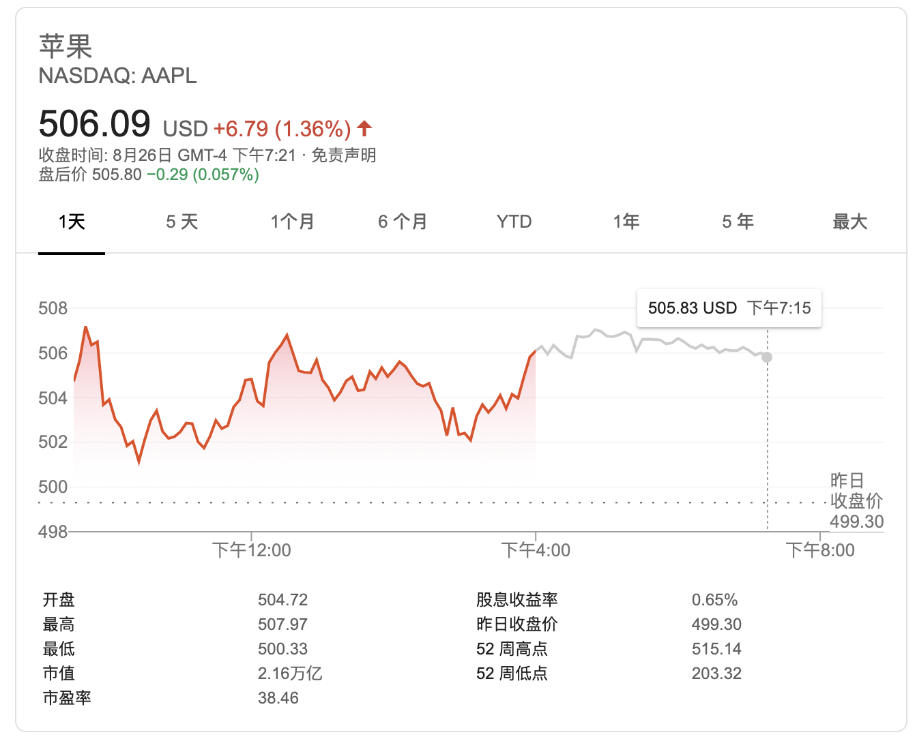
Task: Select the 最大 range tab
Action: pyautogui.click(x=849, y=222)
